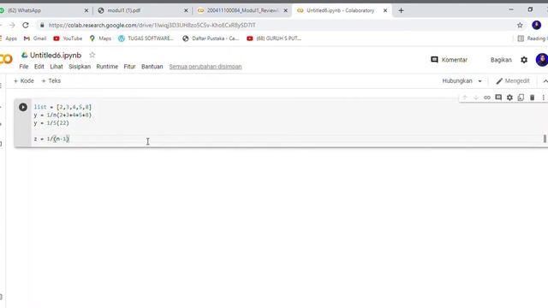Expand the Hubungkan dropdown arrow
This screenshot has width=548, height=308.
tap(479, 81)
